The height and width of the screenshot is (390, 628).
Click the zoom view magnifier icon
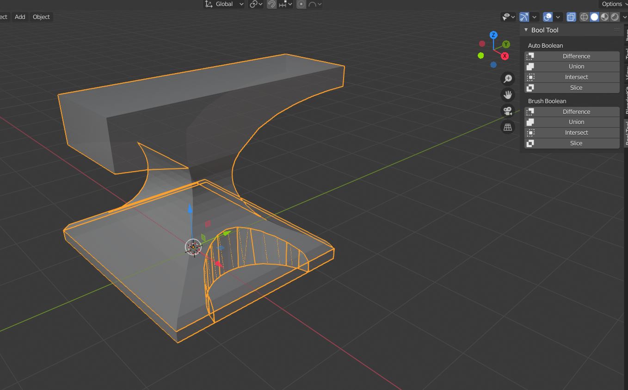pyautogui.click(x=508, y=79)
